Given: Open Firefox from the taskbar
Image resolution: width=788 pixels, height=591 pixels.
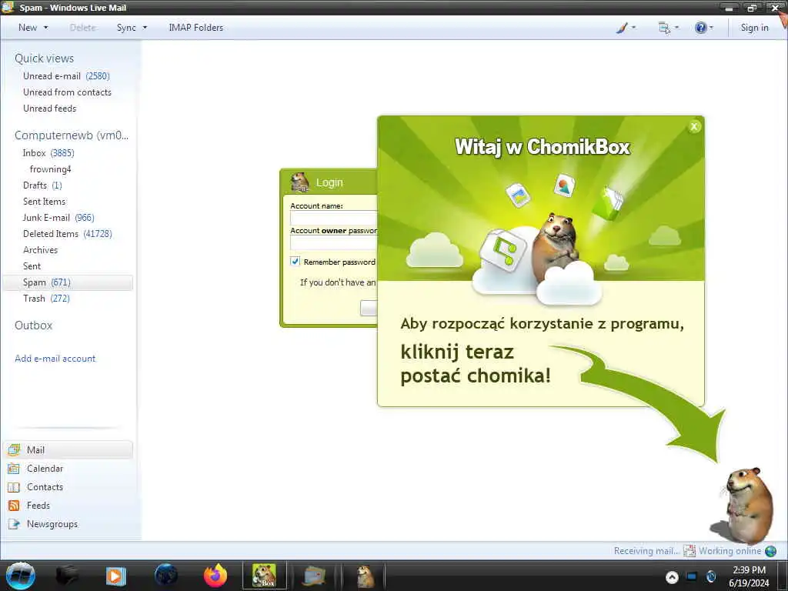Looking at the screenshot, I should tap(215, 576).
